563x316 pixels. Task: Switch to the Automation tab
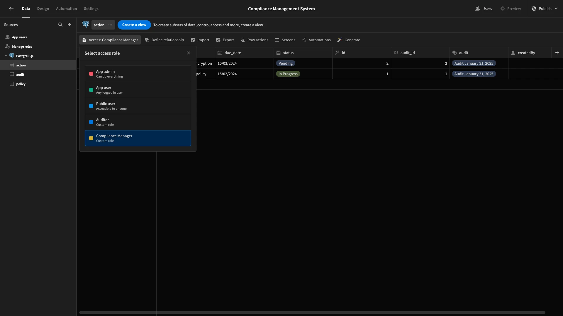[66, 9]
